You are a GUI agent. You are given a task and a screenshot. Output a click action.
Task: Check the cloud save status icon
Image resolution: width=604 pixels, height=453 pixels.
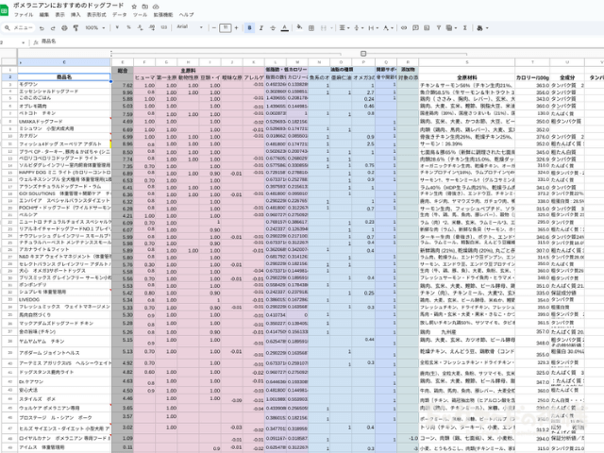click(156, 7)
